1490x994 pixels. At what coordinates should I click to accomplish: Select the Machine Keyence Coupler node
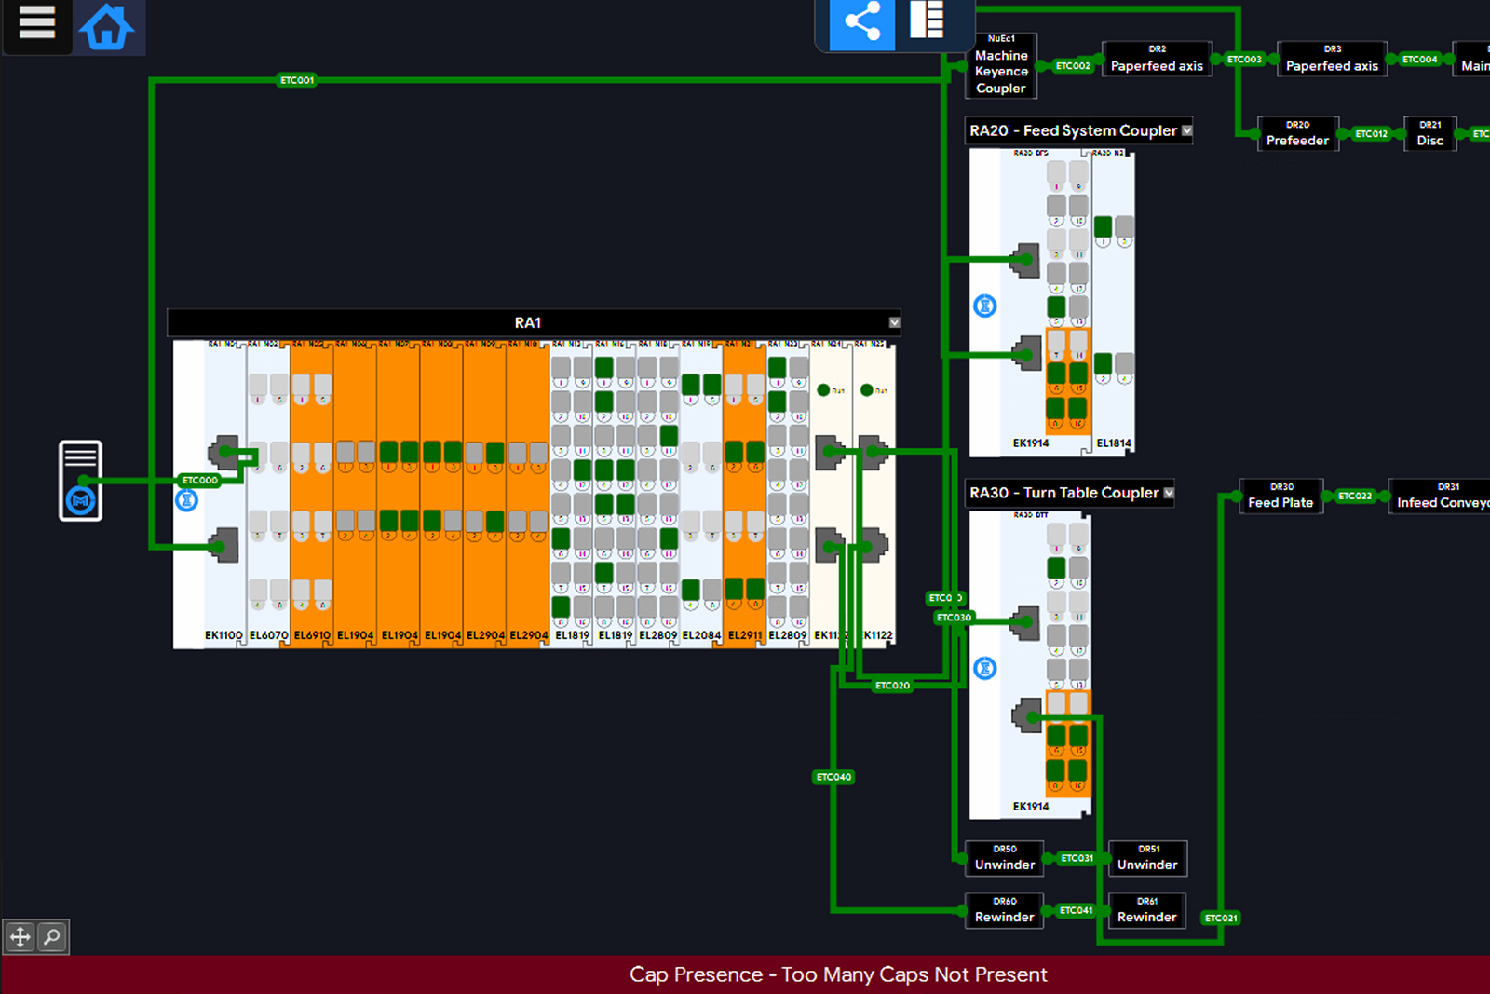(1001, 67)
